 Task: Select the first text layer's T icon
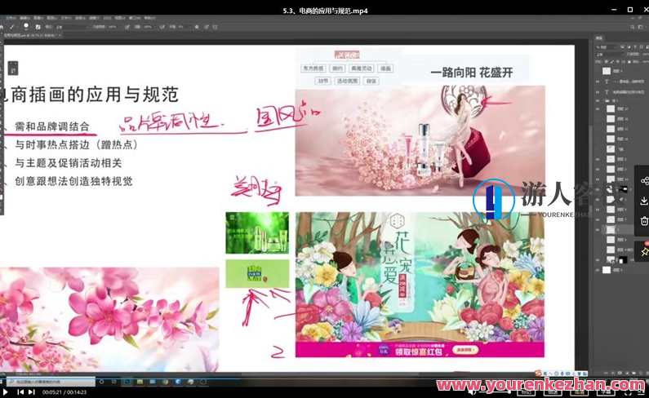607,82
